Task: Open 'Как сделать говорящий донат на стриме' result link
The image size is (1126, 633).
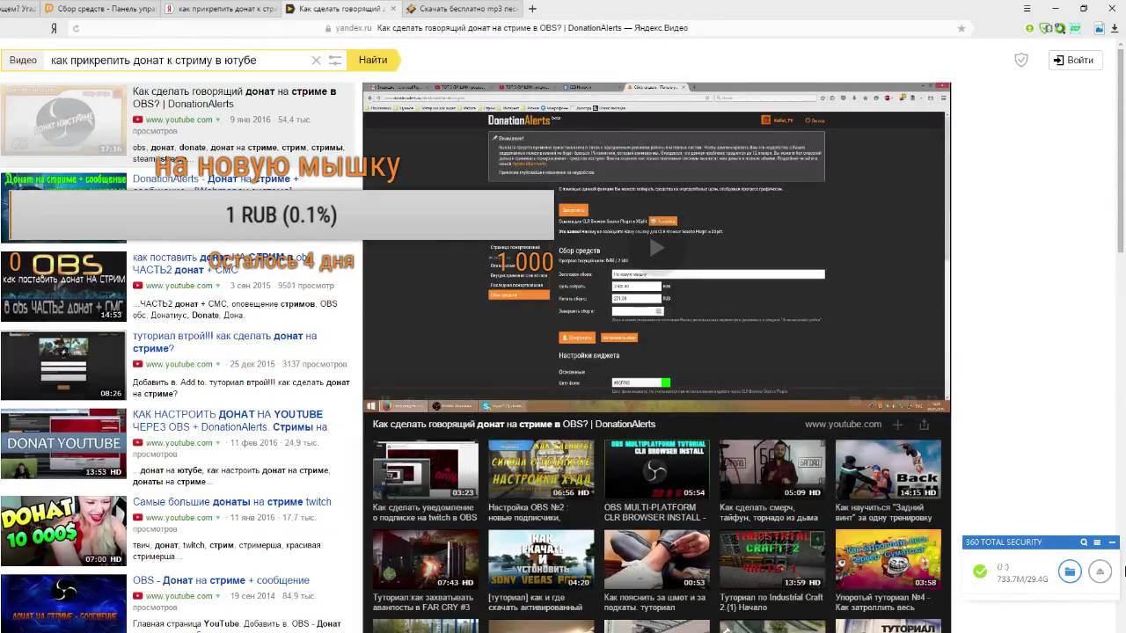Action: pos(234,98)
